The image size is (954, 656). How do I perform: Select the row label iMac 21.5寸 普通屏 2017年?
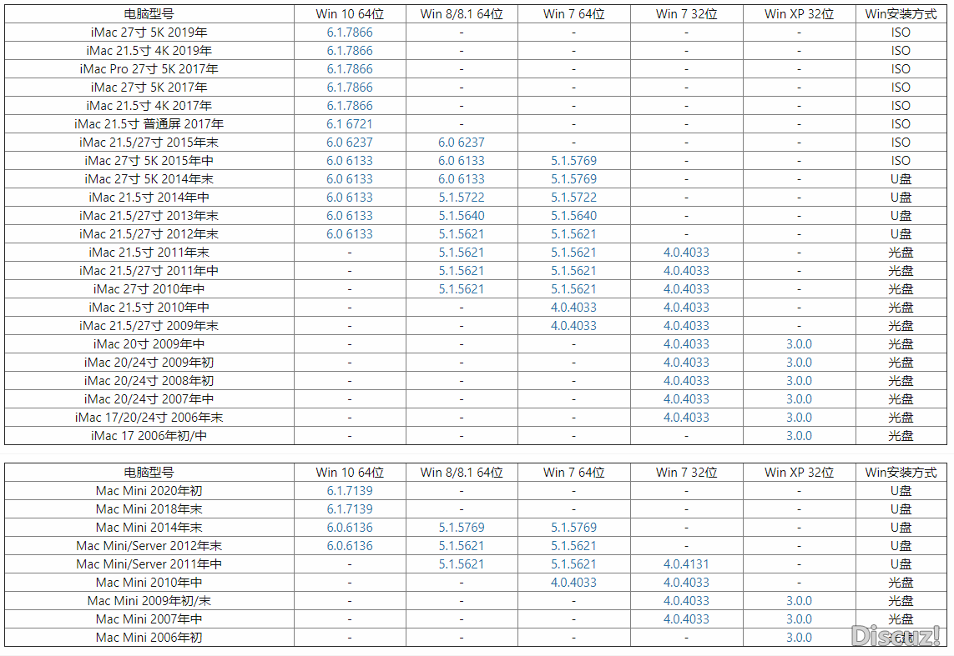[149, 124]
